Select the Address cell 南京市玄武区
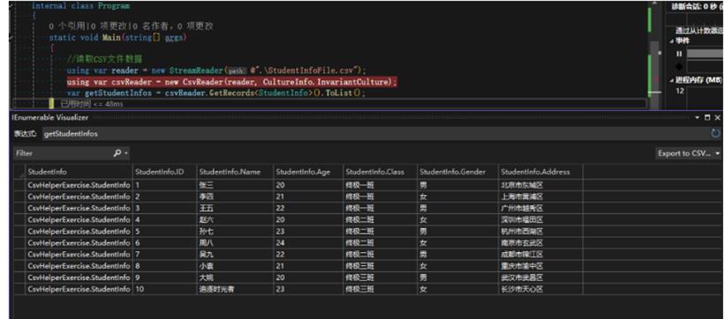This screenshot has width=724, height=319. (x=541, y=243)
